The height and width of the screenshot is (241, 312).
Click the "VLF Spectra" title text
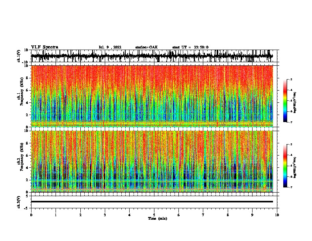(45, 47)
